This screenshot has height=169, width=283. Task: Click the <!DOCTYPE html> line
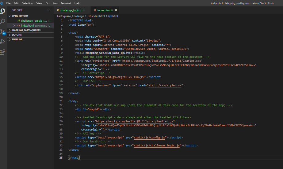[80, 20]
